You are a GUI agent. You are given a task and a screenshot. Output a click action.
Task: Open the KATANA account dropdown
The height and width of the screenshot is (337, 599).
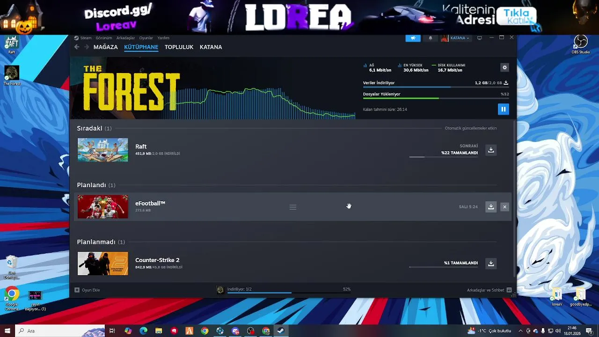tap(460, 38)
